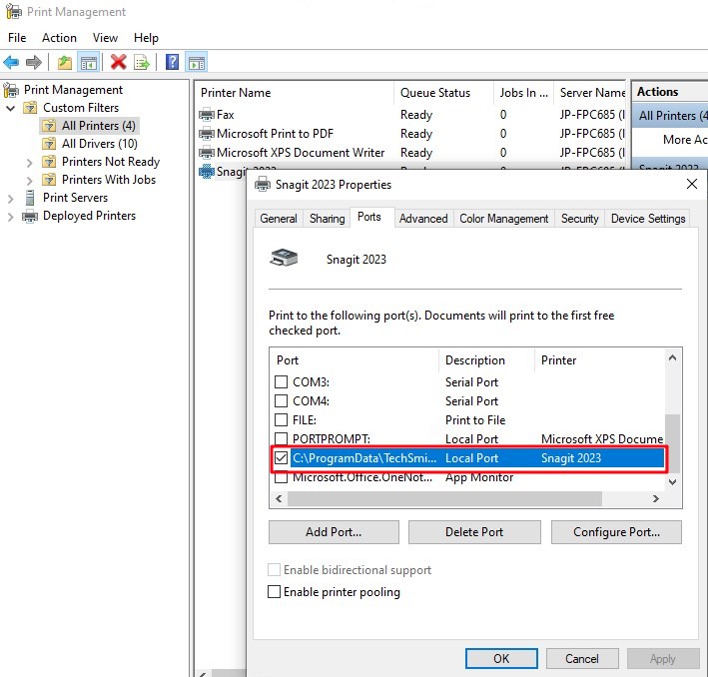Click the Export List toolbar icon
This screenshot has height=677, width=708.
tap(142, 62)
